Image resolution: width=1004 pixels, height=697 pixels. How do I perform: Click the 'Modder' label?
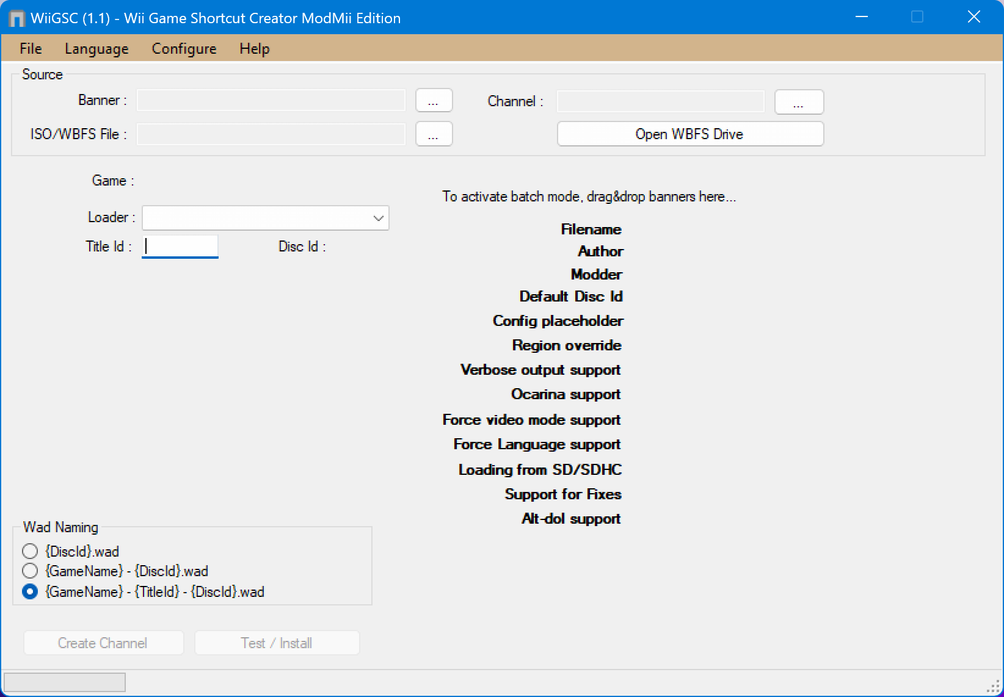coord(596,275)
